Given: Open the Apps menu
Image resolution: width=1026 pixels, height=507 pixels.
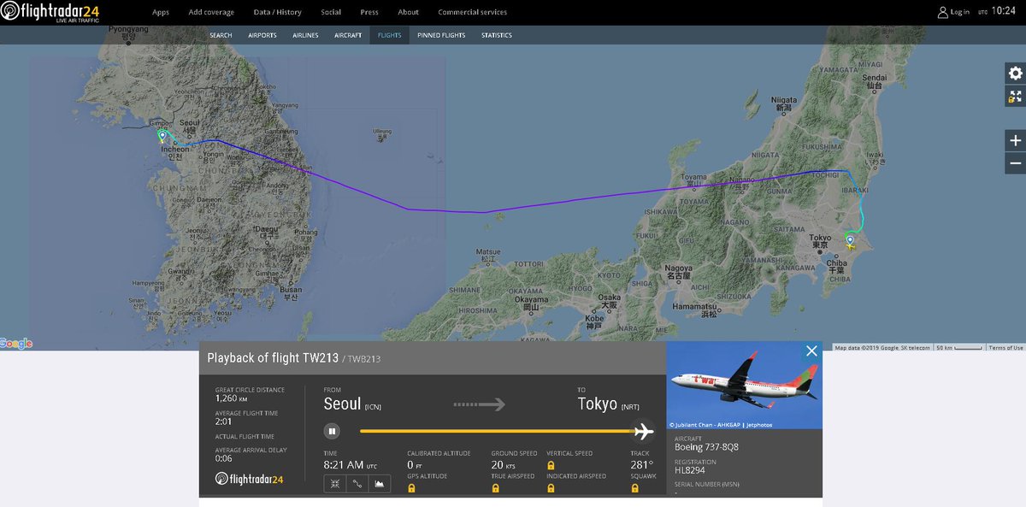Looking at the screenshot, I should pyautogui.click(x=161, y=12).
